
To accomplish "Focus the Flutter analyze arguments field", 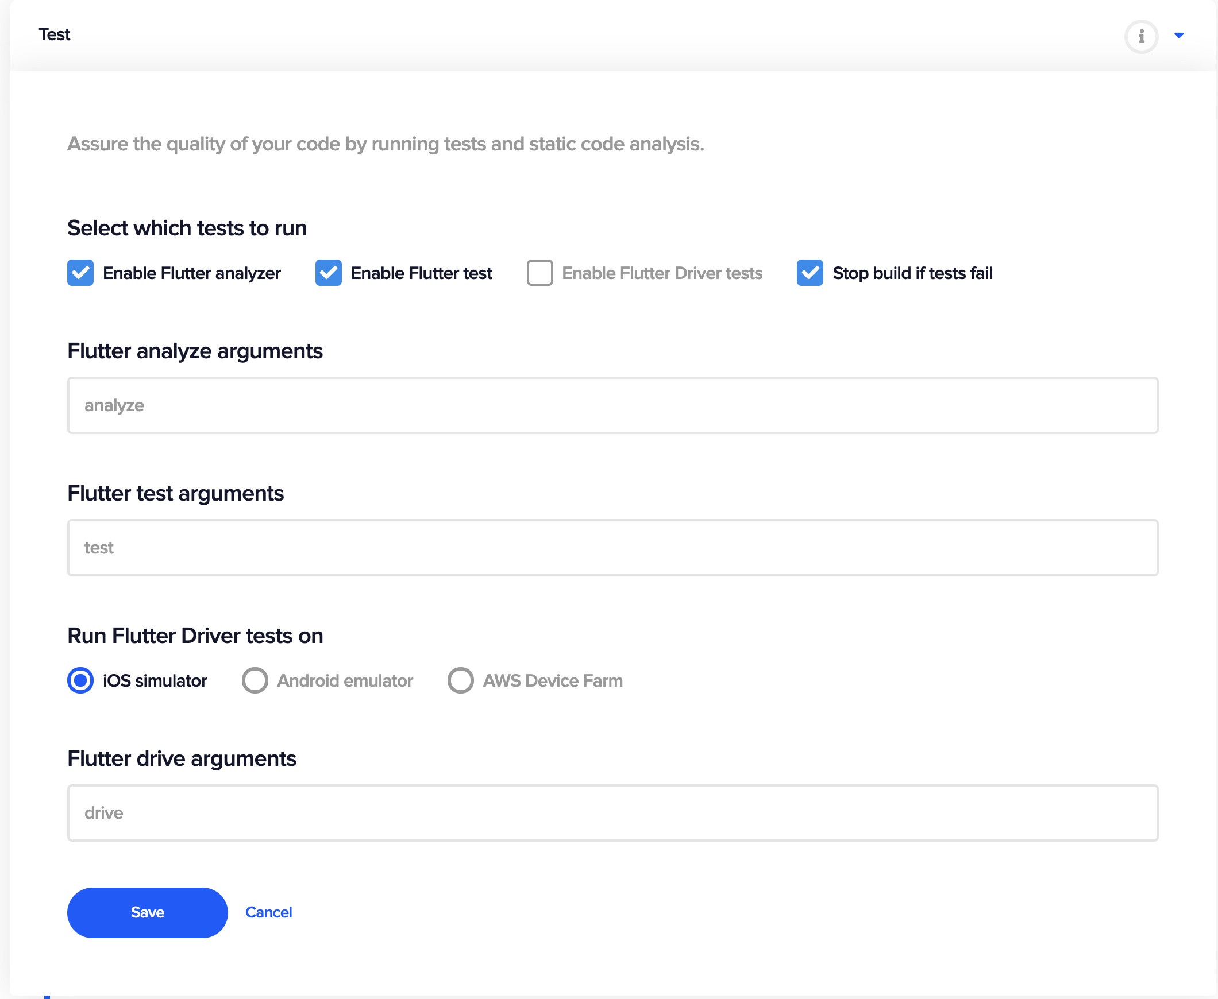I will pyautogui.click(x=612, y=405).
